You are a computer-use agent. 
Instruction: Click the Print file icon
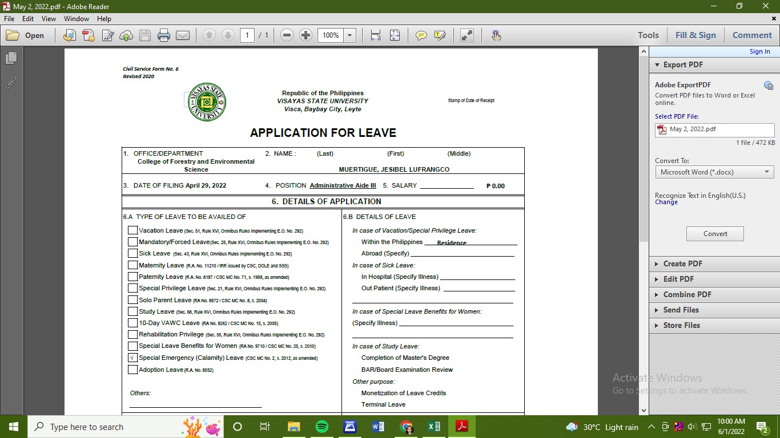click(x=164, y=35)
